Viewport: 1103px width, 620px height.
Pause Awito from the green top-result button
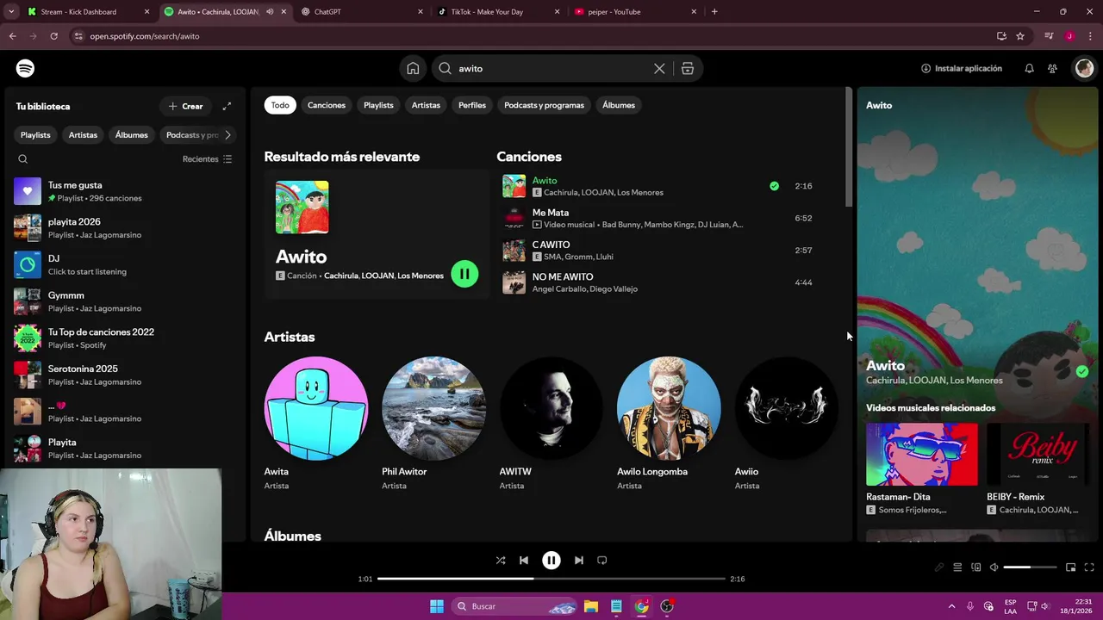point(464,274)
